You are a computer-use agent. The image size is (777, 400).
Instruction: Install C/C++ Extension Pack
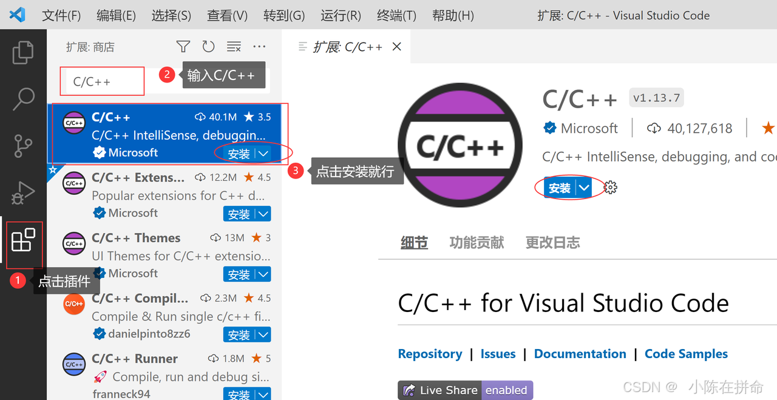(239, 214)
